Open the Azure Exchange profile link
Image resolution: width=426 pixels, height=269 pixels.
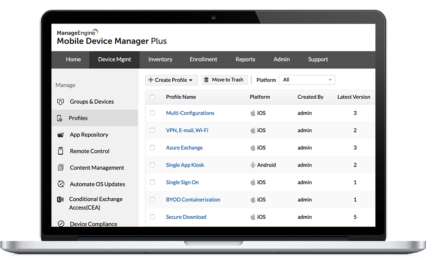coord(184,148)
